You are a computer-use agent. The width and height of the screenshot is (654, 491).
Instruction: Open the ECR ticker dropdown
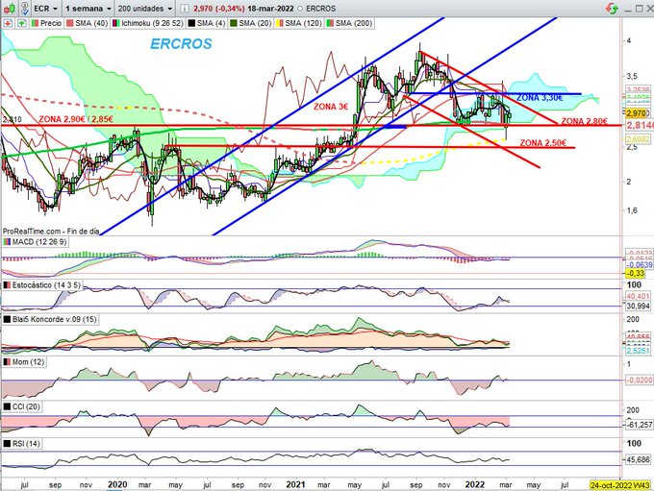coord(45,9)
